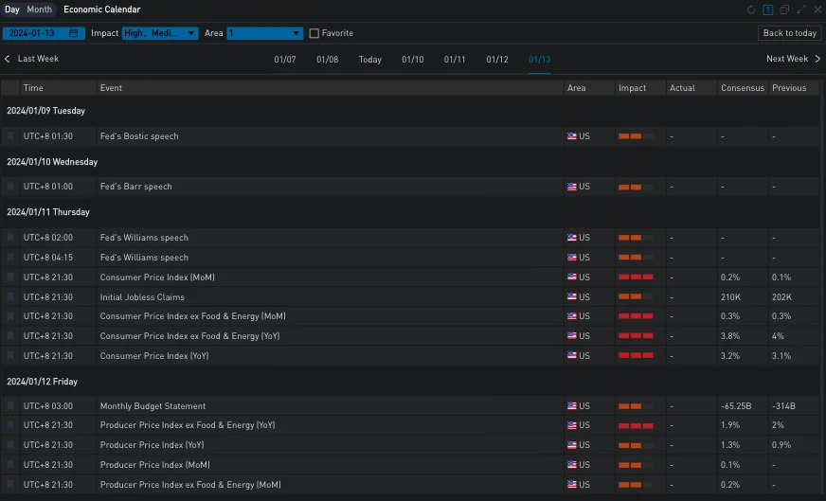Bookmark the Fed's Bostic speech event
This screenshot has height=501, width=826.
(11, 136)
